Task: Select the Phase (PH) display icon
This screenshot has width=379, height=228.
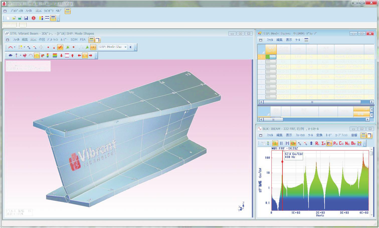Action: click(335, 143)
